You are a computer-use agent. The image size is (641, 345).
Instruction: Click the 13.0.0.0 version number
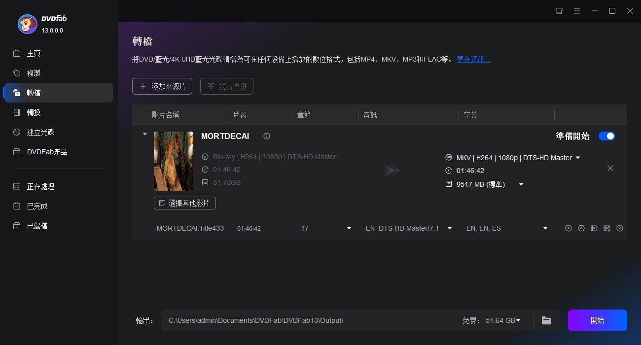(x=52, y=31)
